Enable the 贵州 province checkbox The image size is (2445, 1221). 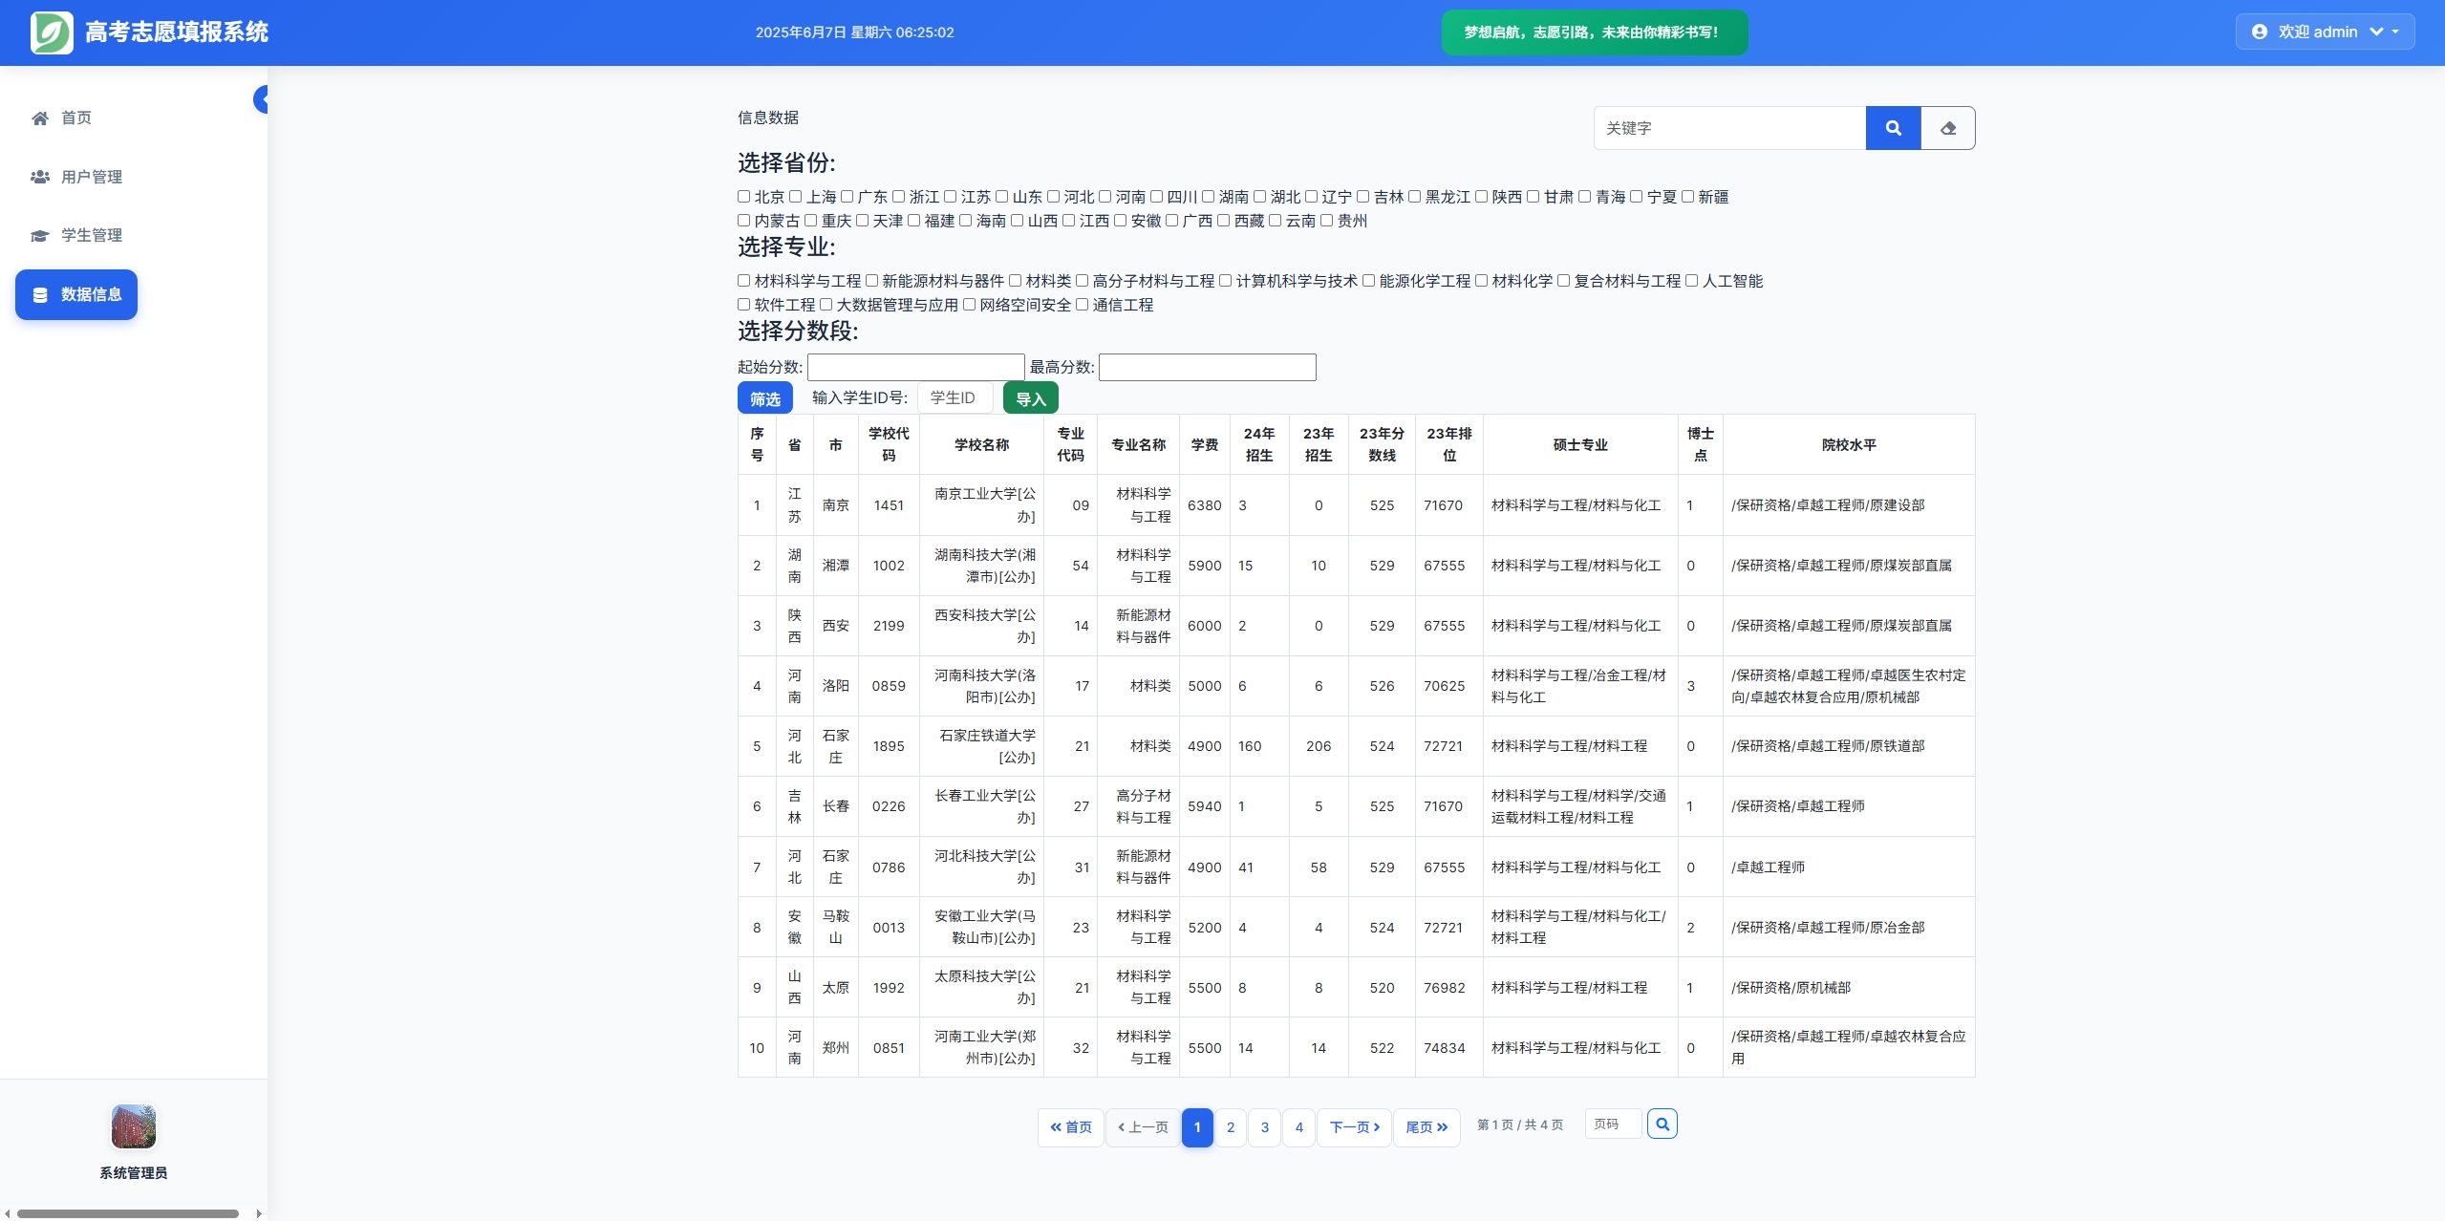[x=1326, y=221]
